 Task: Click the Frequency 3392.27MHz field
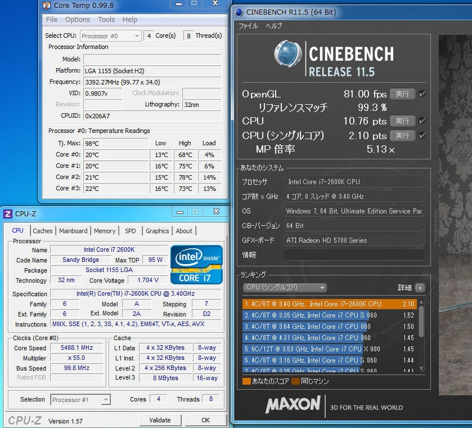click(152, 82)
